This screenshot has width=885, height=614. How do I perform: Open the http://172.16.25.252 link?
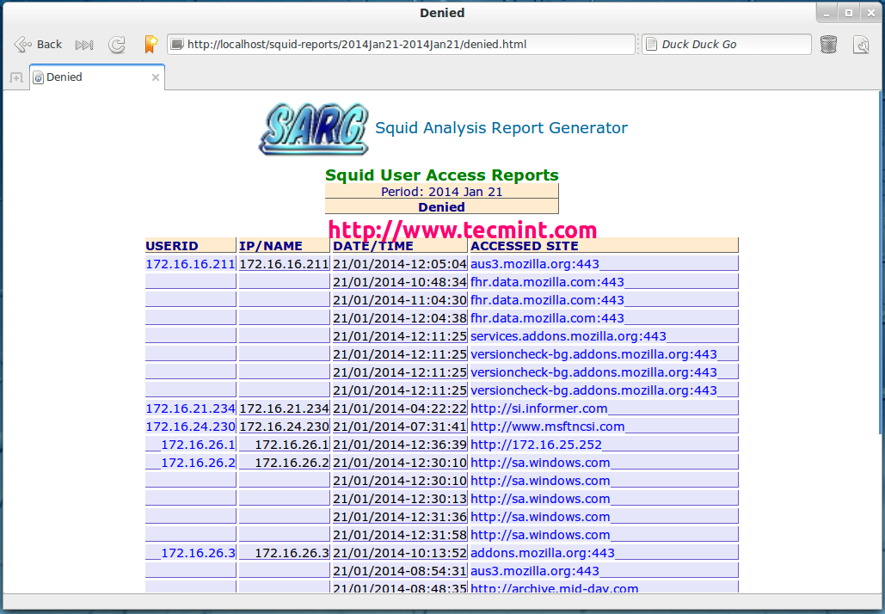click(x=536, y=444)
